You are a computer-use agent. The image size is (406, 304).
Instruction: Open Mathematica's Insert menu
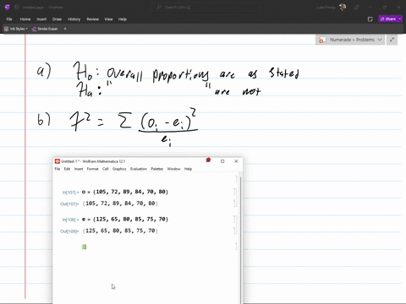(x=79, y=169)
